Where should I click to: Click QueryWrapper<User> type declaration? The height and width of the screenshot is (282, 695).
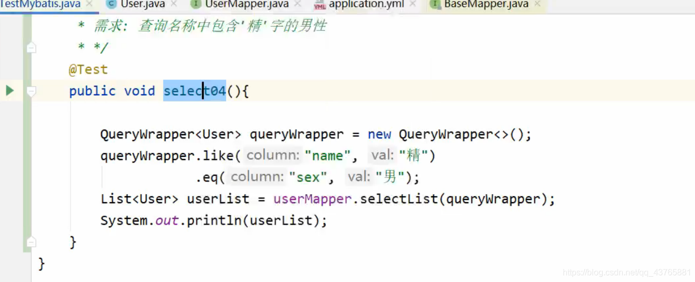[x=171, y=134]
